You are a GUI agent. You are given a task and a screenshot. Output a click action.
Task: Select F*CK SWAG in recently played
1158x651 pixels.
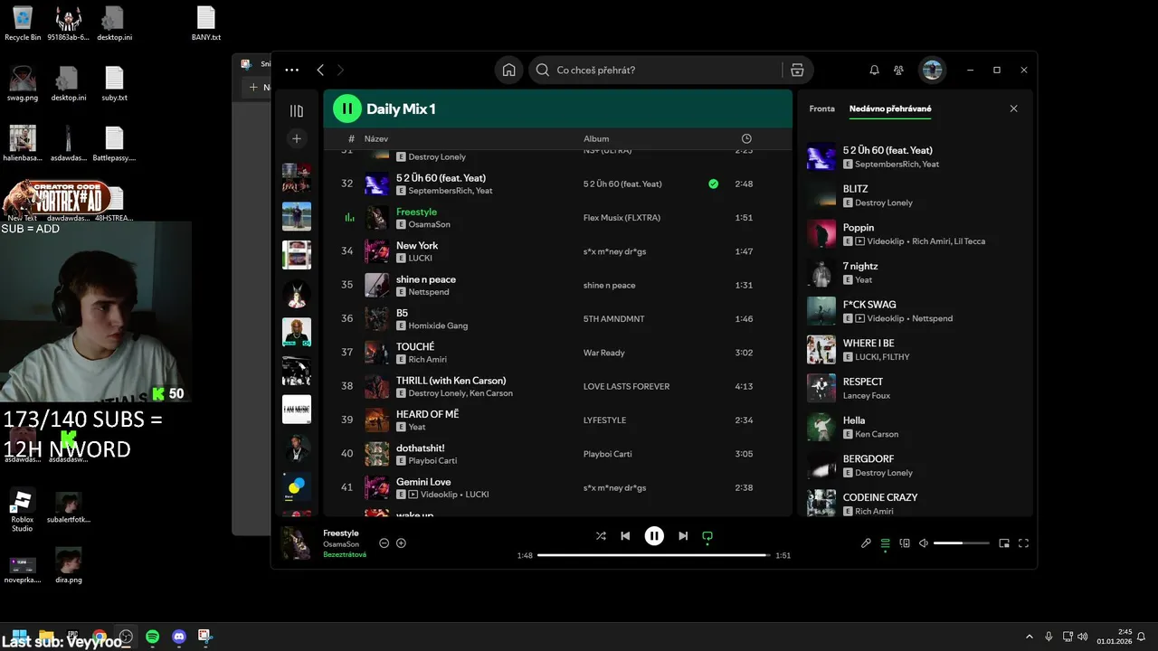[915, 311]
